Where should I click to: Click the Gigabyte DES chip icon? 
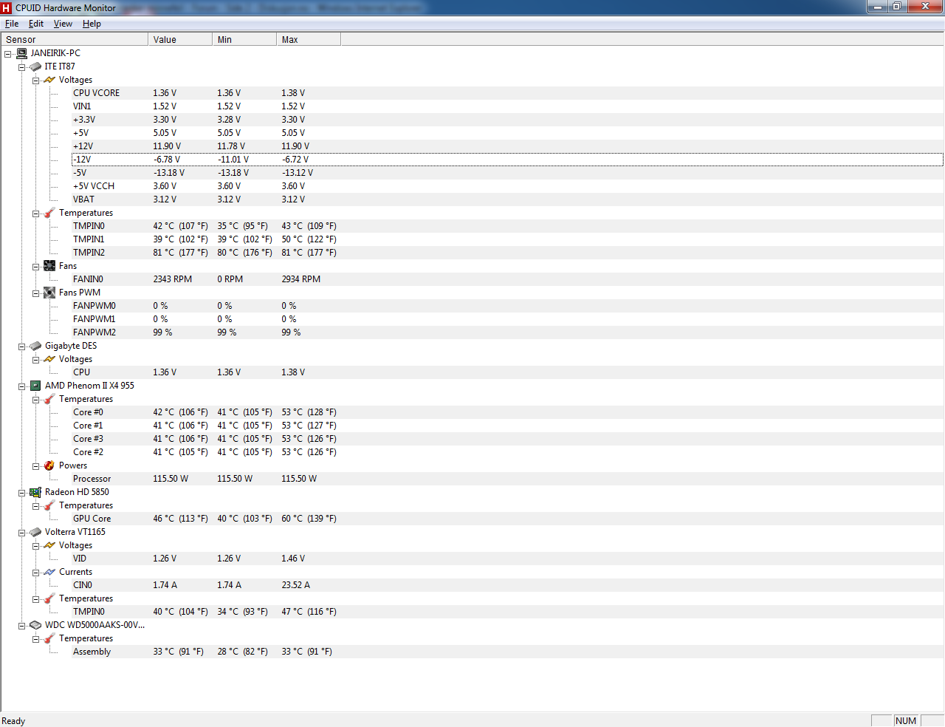coord(35,346)
